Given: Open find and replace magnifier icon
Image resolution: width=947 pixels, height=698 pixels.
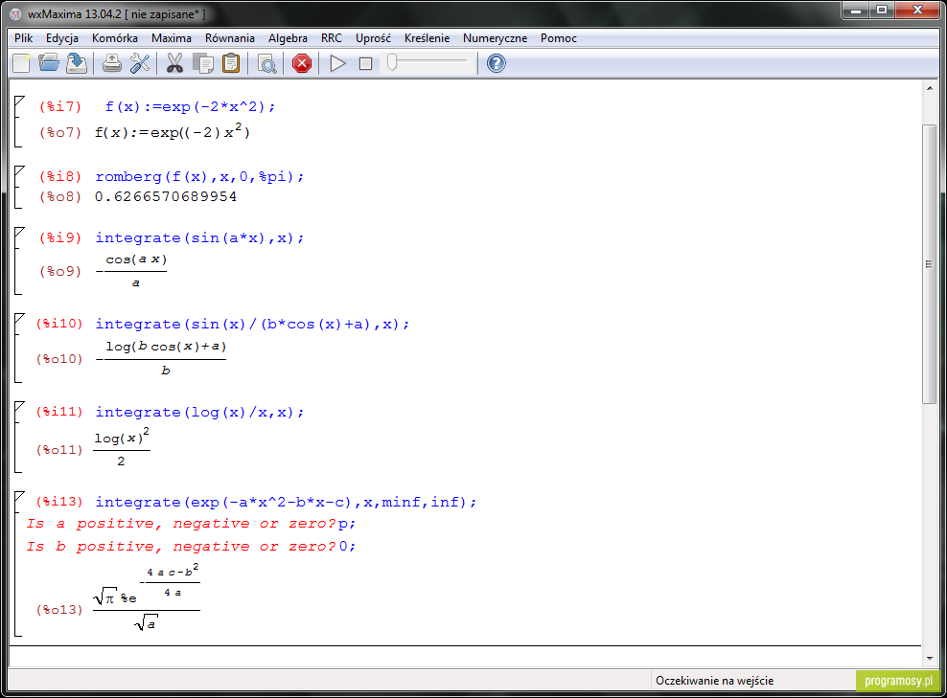Looking at the screenshot, I should tap(267, 63).
